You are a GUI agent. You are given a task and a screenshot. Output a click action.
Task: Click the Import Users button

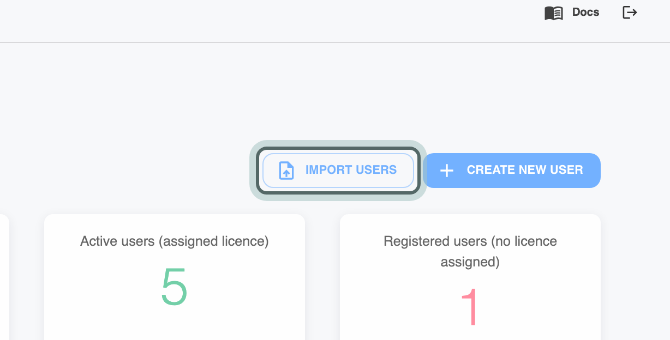[x=338, y=171]
